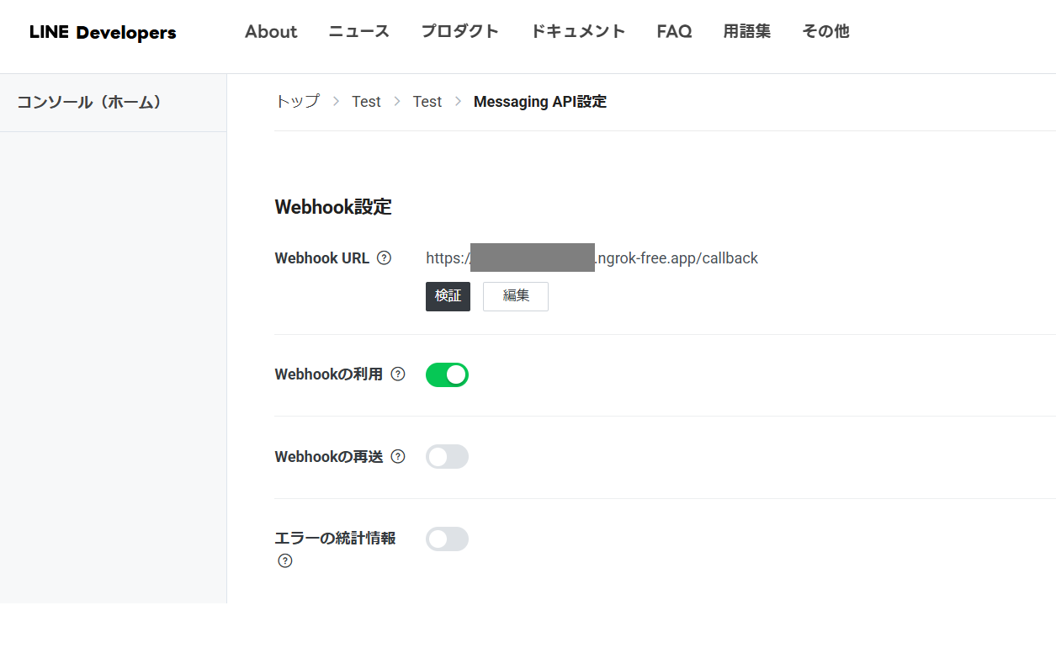Click the first Test breadcrumb link
The image size is (1056, 669).
366,101
